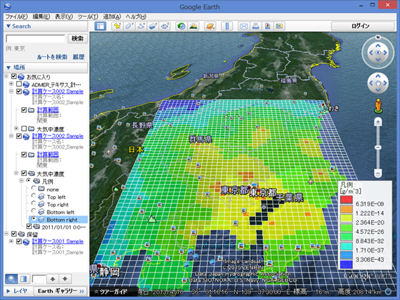Click the zoom slider plus end
Viewport: 400px width, 300px height.
(378, 122)
